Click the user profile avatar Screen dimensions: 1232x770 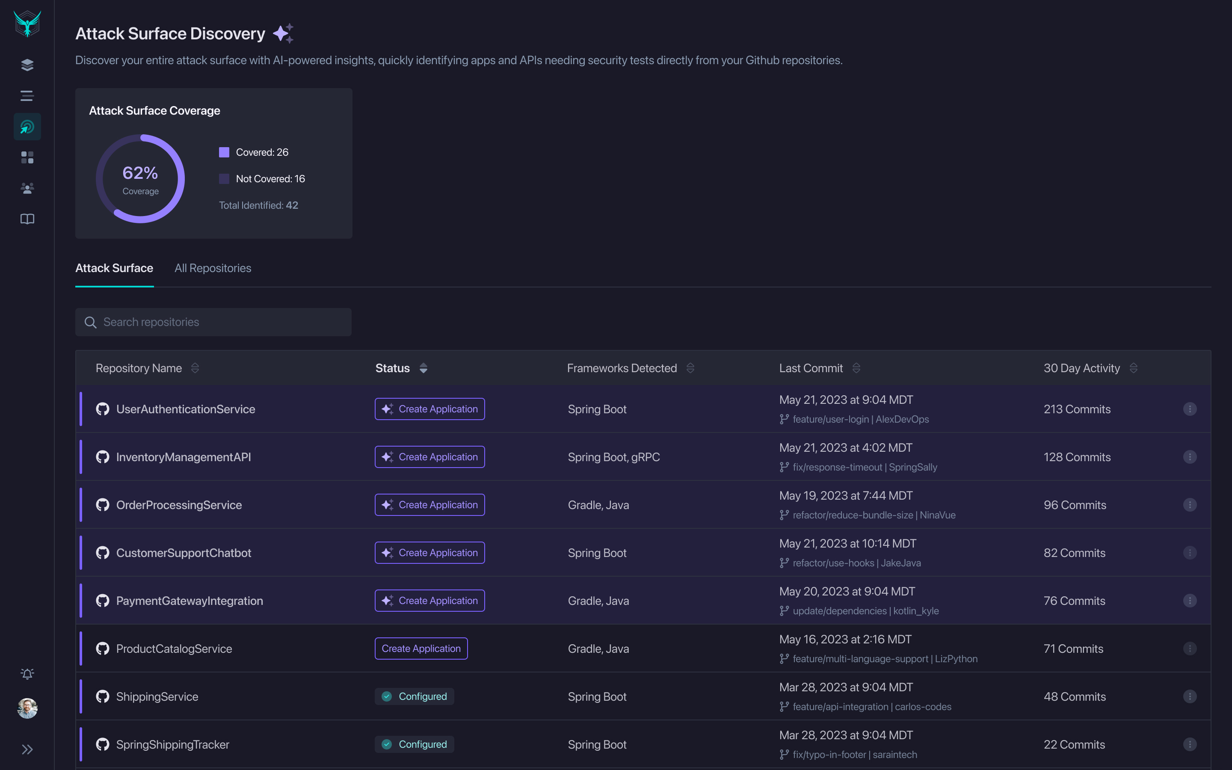[27, 708]
